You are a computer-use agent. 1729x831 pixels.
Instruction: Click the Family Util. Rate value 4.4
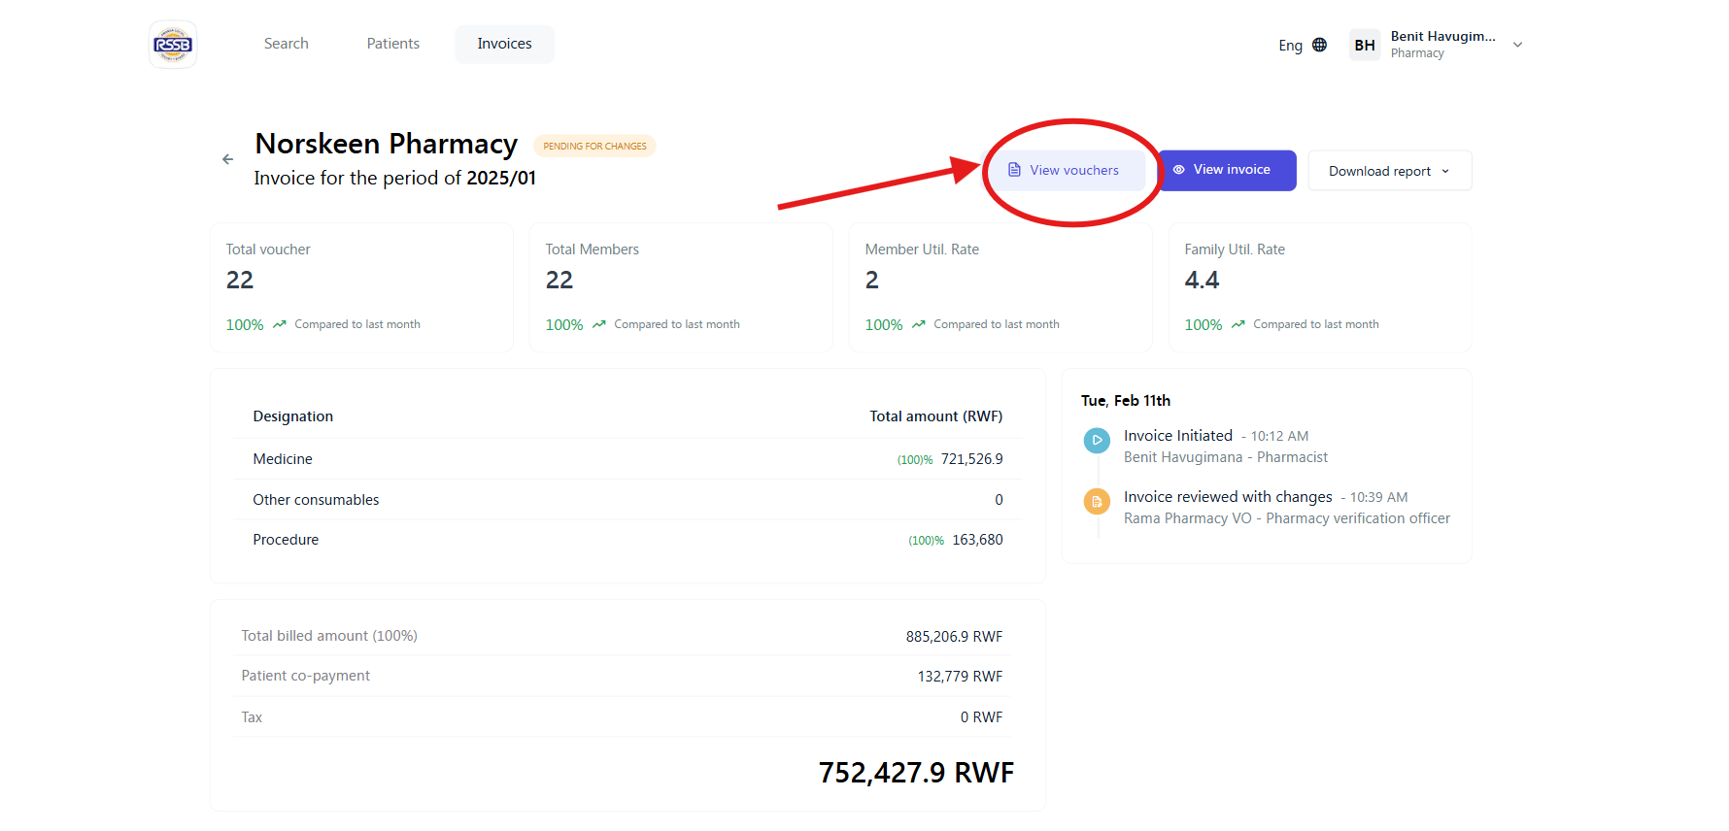pyautogui.click(x=1202, y=281)
